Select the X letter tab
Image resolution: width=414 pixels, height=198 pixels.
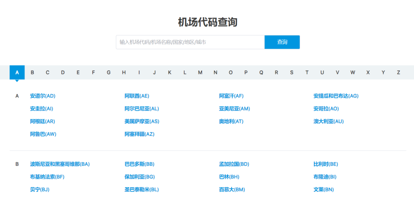(x=368, y=72)
